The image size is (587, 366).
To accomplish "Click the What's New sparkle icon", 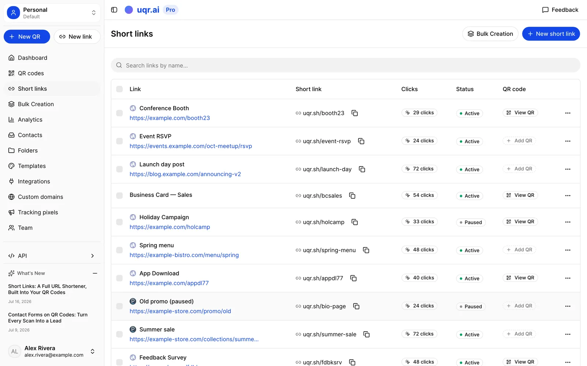I will 11,273.
